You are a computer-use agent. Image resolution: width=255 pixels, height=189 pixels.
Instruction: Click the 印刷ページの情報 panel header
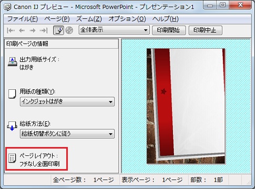62,44
